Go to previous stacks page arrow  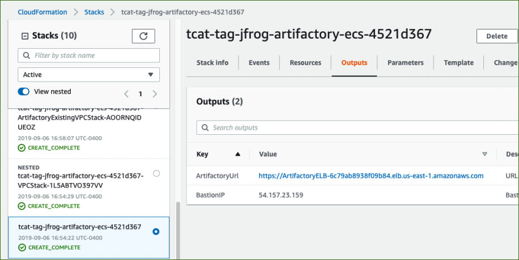[x=126, y=94]
